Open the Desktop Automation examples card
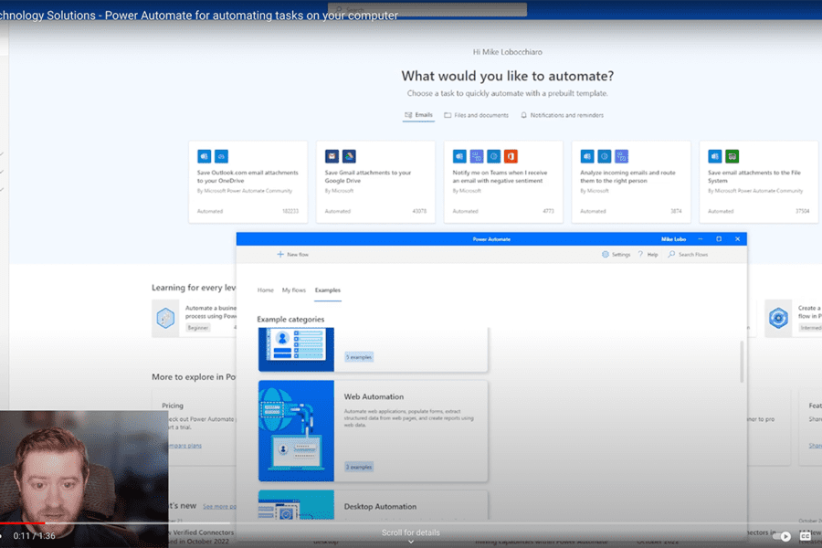 click(x=373, y=505)
